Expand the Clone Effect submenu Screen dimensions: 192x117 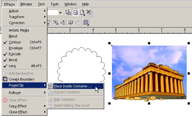tap(24, 112)
